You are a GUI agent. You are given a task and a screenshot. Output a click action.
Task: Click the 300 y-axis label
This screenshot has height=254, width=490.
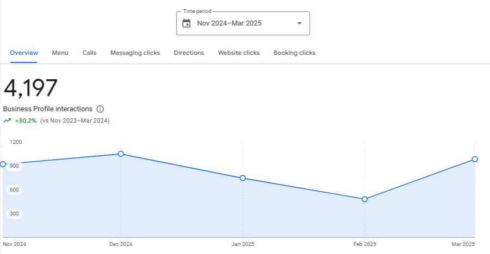point(14,213)
